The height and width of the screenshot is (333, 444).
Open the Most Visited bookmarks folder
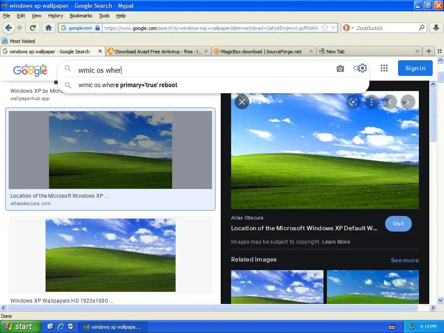(x=18, y=41)
